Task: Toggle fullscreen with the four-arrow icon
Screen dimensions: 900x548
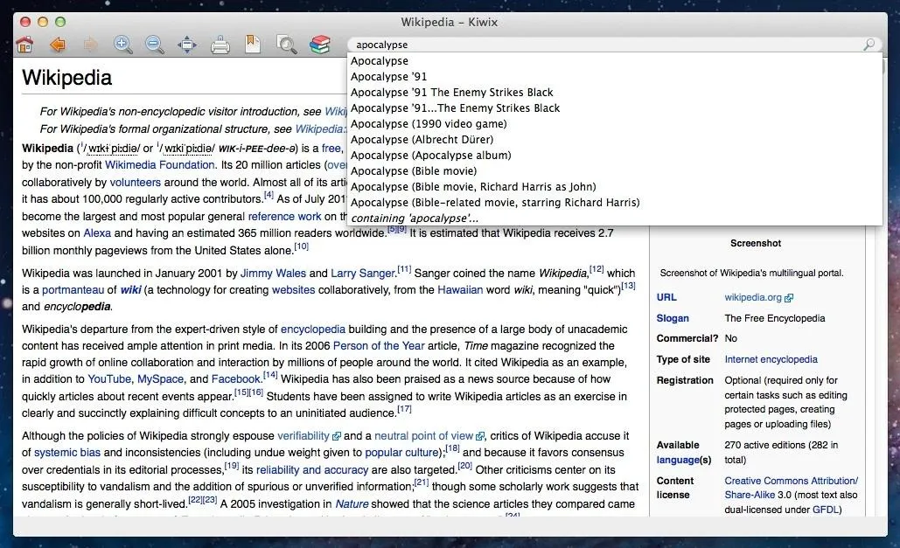Action: click(187, 45)
